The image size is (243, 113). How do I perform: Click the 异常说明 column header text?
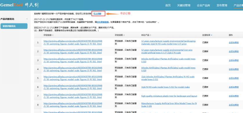pyautogui.click(x=119, y=35)
